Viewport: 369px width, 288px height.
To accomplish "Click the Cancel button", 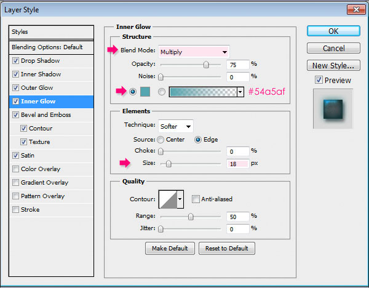I will click(x=333, y=48).
